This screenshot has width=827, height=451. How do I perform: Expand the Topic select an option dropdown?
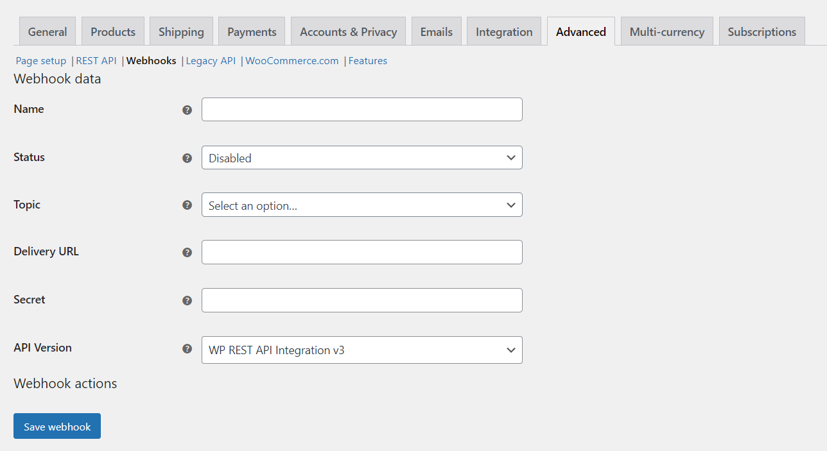[x=361, y=205]
